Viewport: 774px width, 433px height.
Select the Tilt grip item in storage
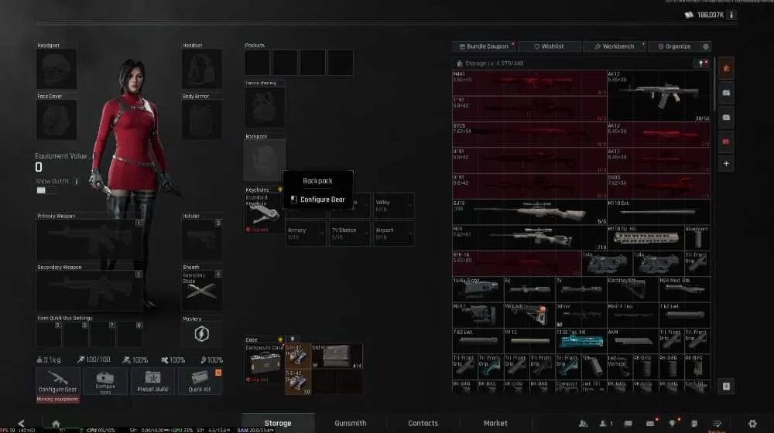(594, 367)
